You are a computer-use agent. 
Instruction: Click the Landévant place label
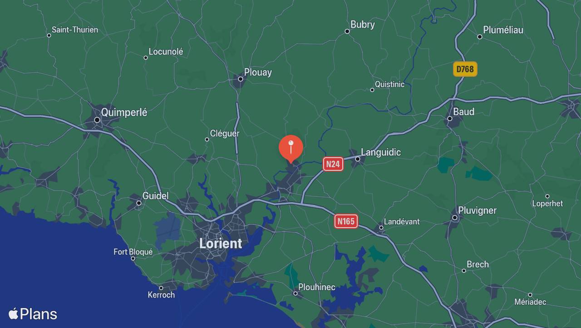point(402,222)
